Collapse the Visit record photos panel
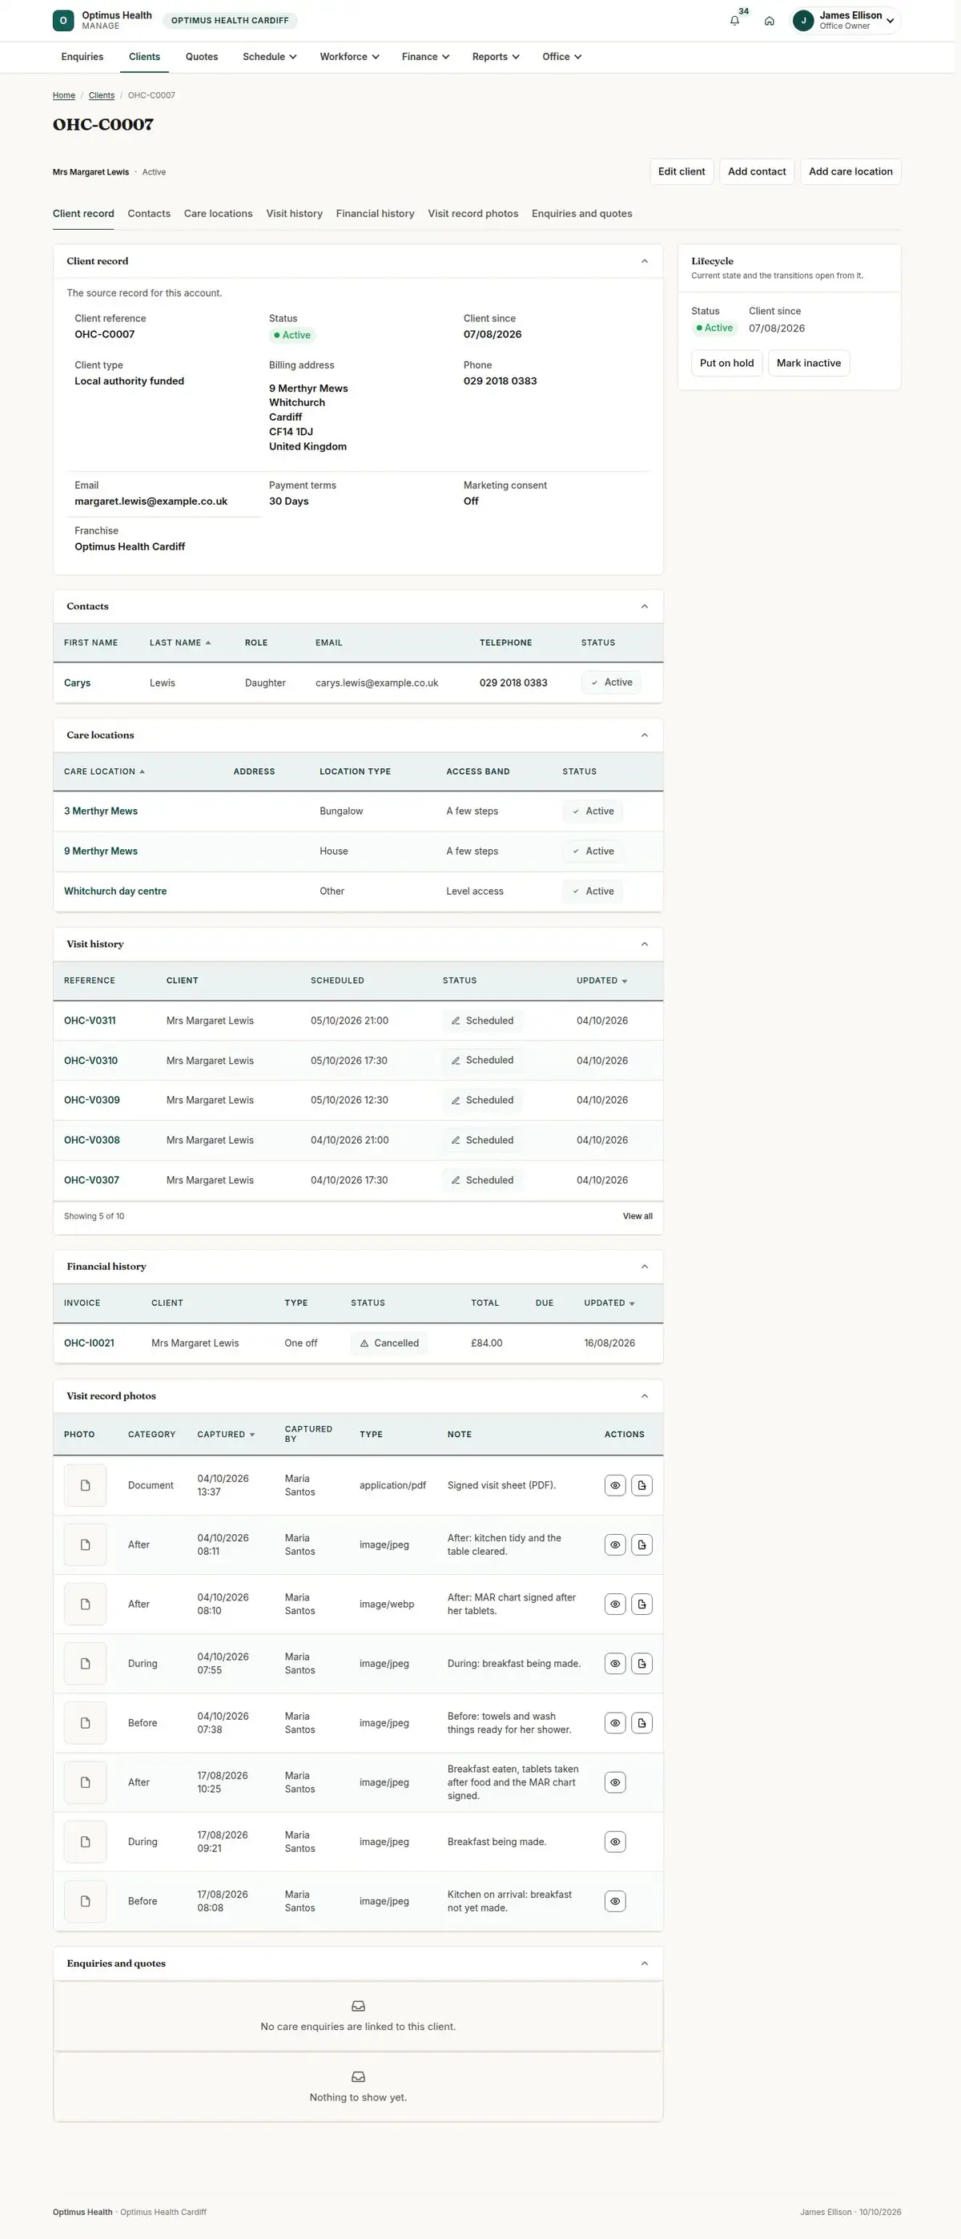This screenshot has height=2239, width=961. tap(645, 1396)
